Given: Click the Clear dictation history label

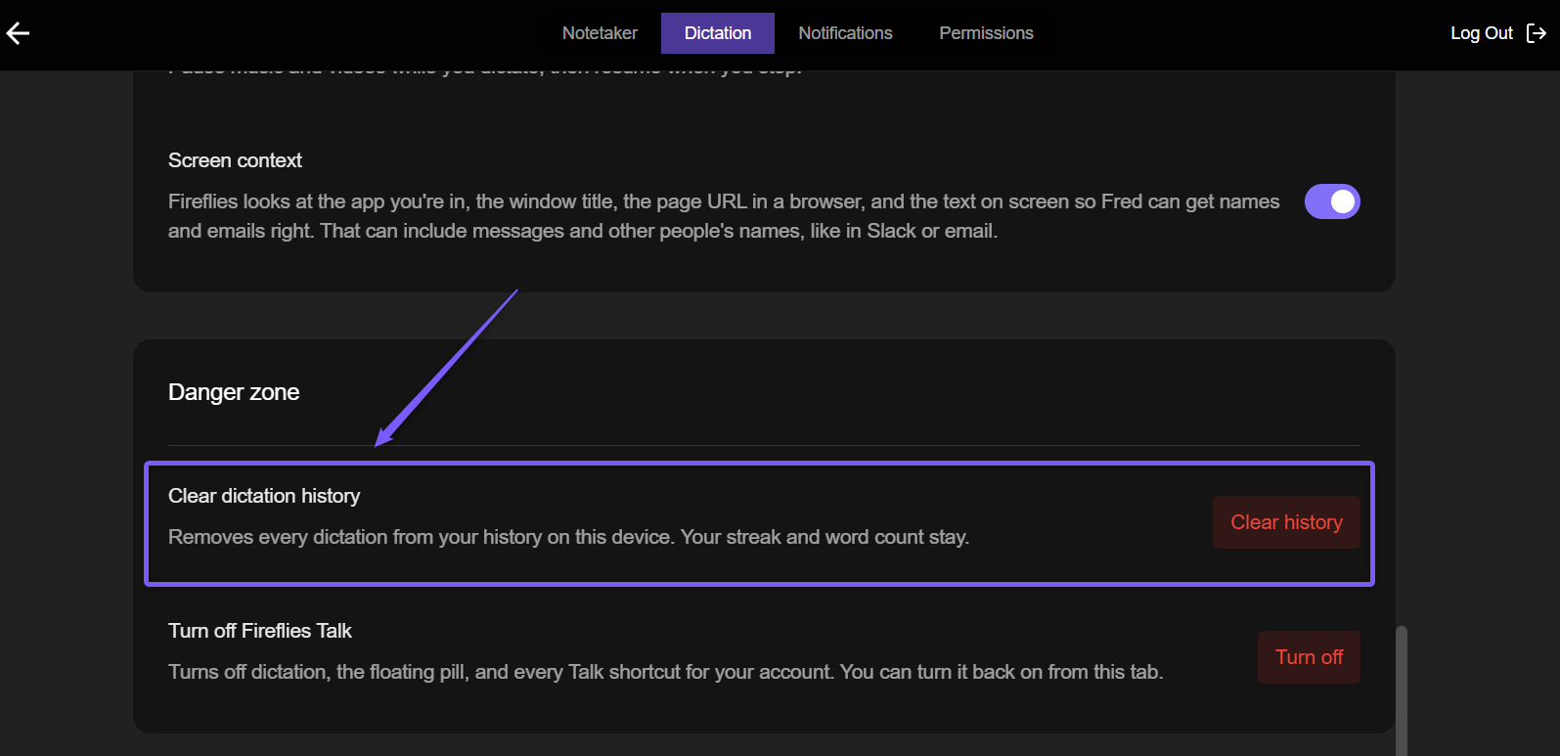Looking at the screenshot, I should [264, 496].
